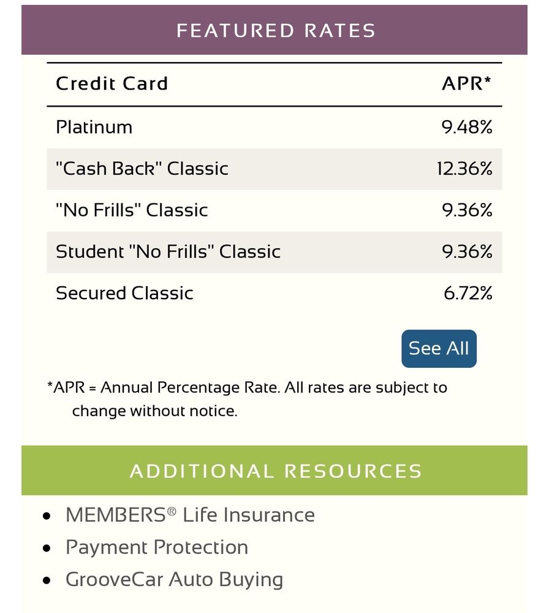Screen dimensions: 549x613
Task: Click the 6.72% Secured Classic rate
Action: tap(469, 293)
